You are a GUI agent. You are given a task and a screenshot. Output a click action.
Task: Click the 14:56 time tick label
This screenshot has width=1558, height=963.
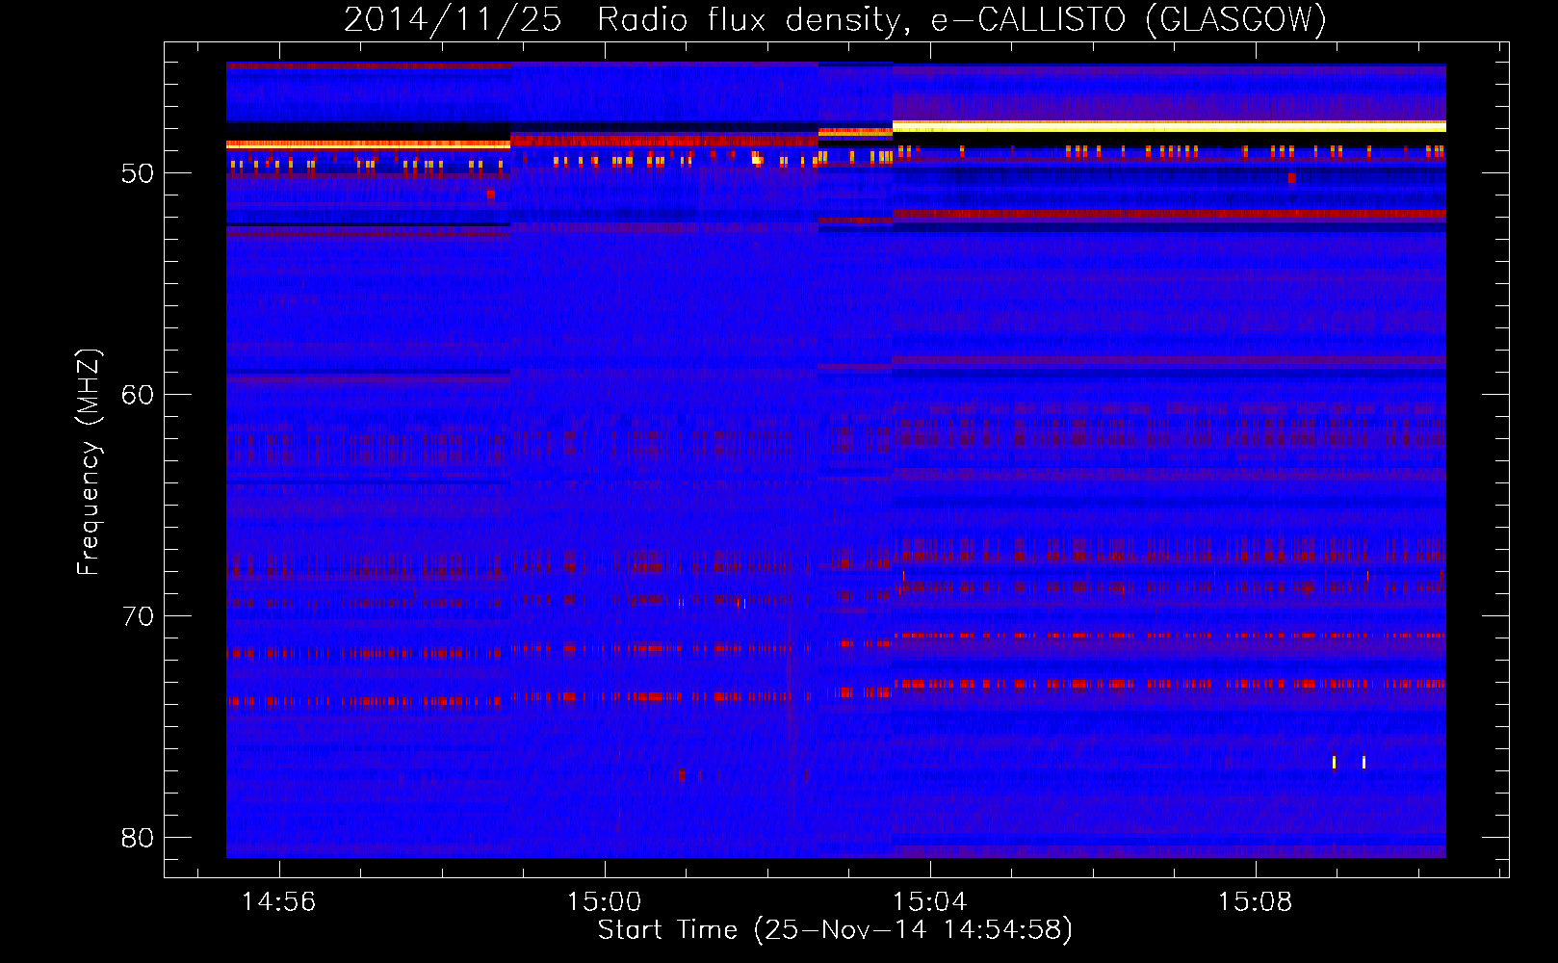[x=278, y=901]
